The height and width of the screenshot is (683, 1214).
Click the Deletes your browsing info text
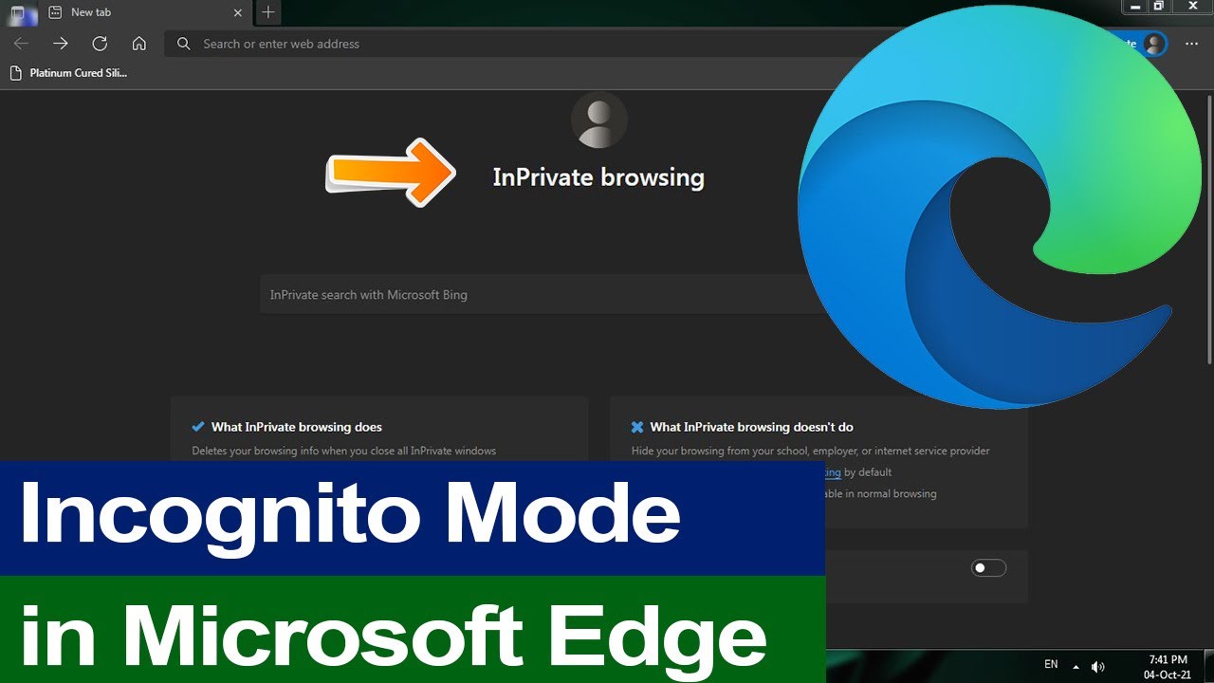tap(344, 451)
